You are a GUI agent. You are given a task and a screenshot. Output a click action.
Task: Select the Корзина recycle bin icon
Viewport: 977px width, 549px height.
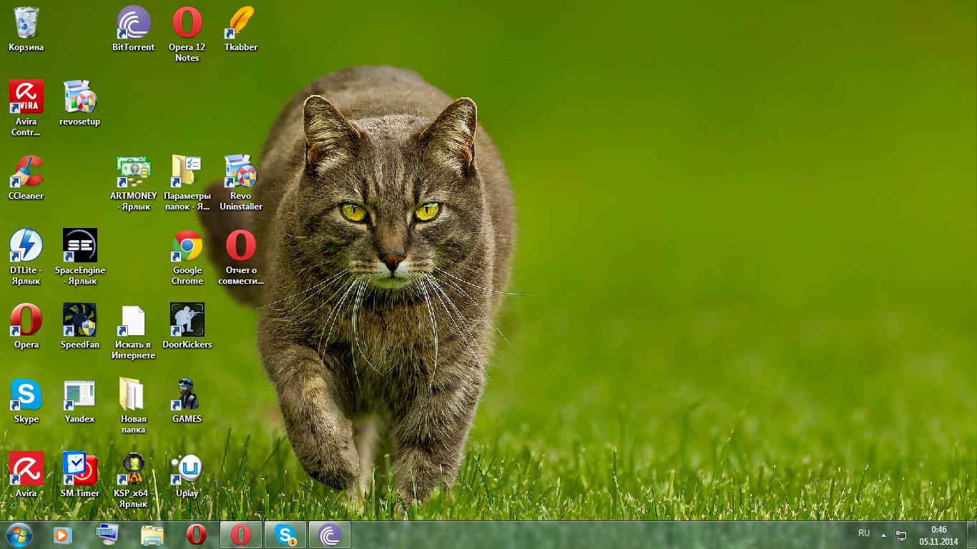click(26, 29)
